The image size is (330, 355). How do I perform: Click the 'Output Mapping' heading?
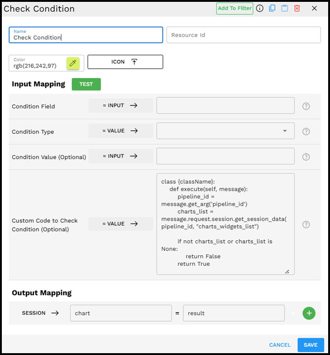point(42,293)
